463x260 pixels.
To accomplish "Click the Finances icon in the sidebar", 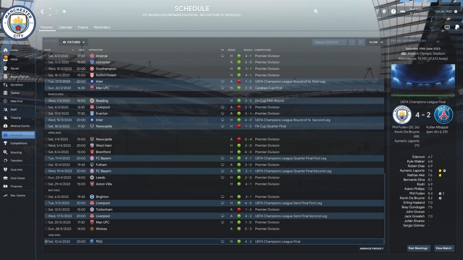I will pos(5,186).
